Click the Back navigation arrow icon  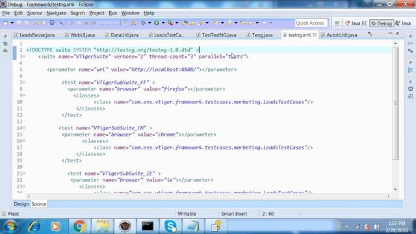[250, 23]
